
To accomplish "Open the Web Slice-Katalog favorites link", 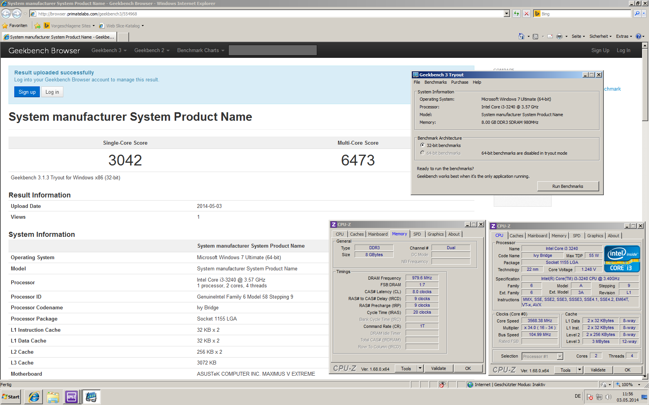I will pyautogui.click(x=122, y=26).
